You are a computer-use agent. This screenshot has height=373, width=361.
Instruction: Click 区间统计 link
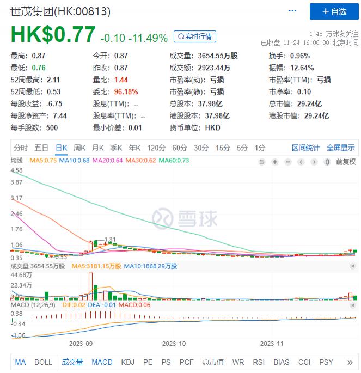coord(305,148)
